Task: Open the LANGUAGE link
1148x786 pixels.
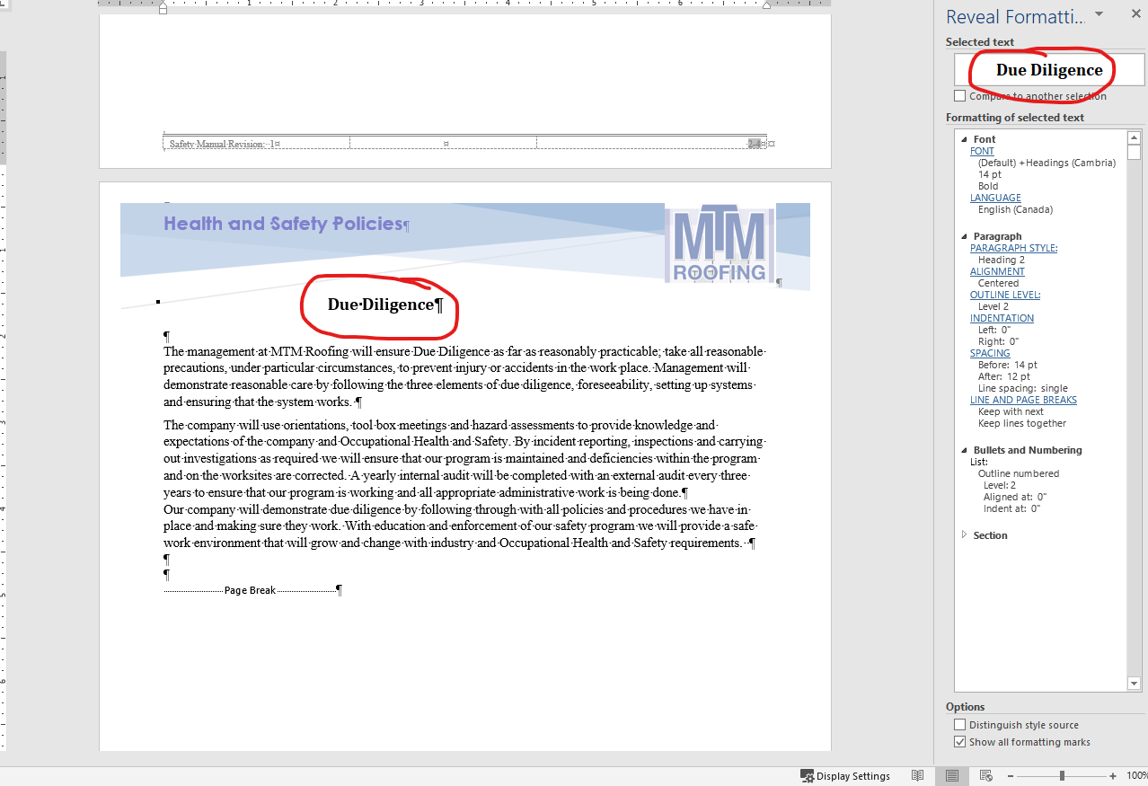Action: (995, 198)
